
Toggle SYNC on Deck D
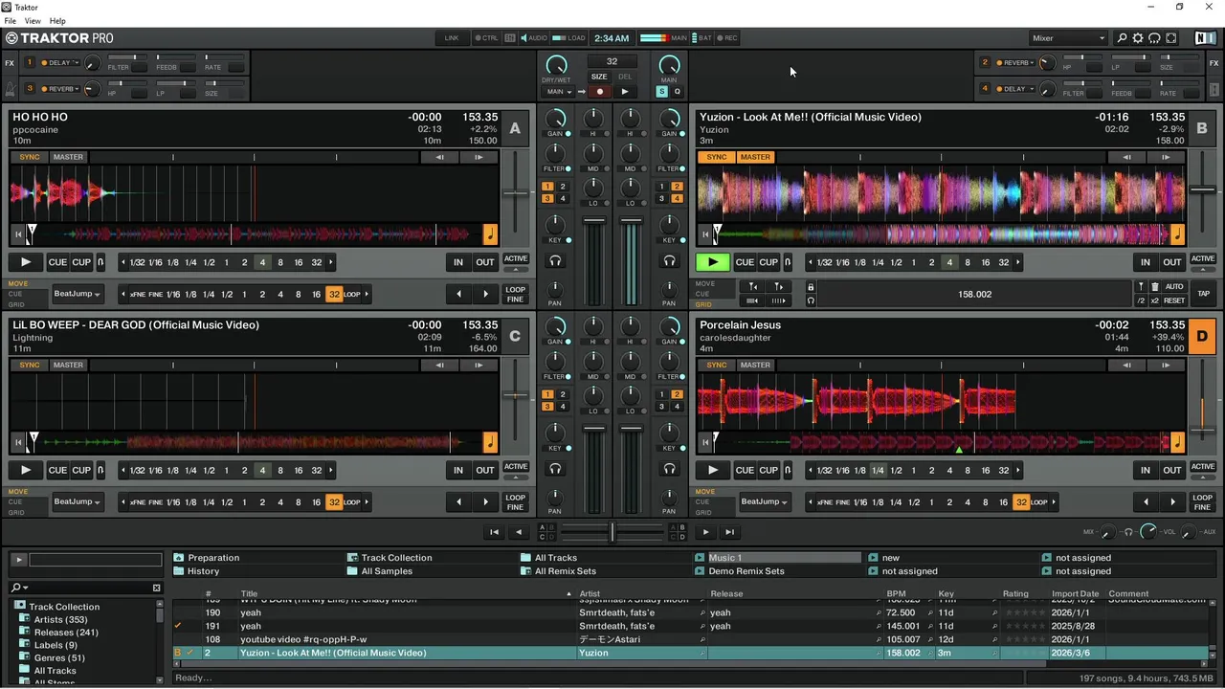point(717,365)
